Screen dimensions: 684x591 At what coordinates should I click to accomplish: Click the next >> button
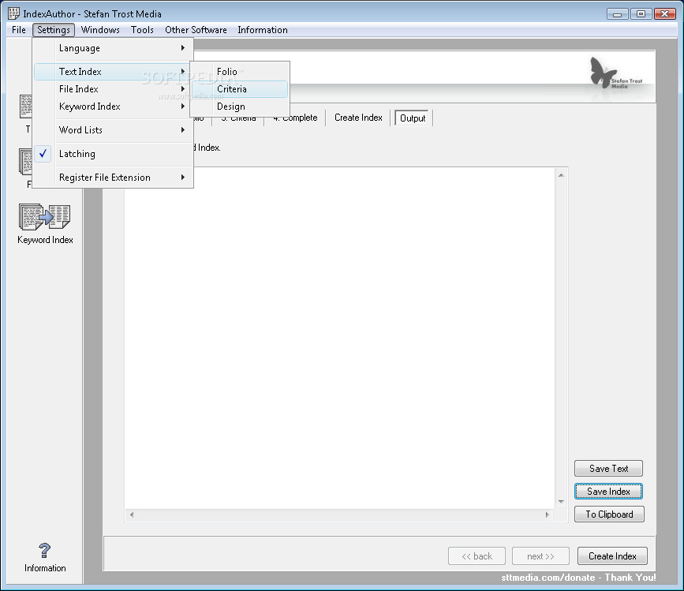540,556
